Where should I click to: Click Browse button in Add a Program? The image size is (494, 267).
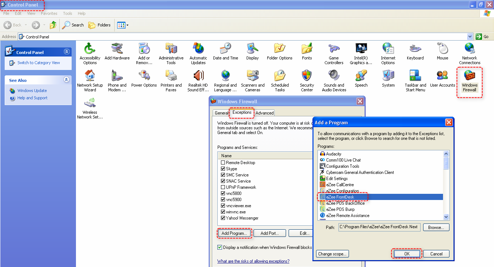click(x=436, y=228)
